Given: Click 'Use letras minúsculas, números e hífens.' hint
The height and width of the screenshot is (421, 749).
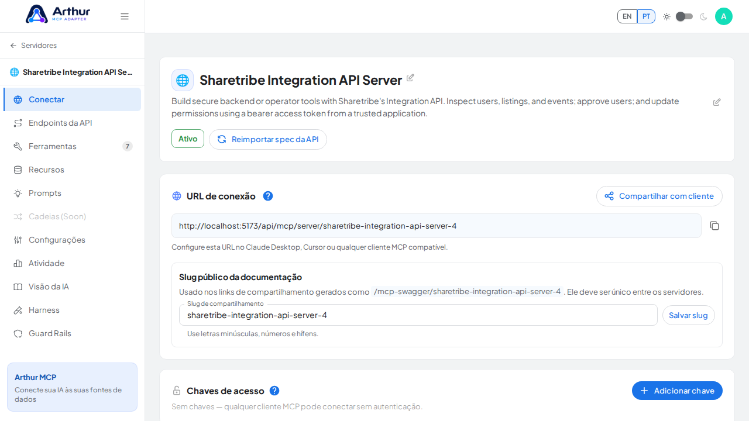Looking at the screenshot, I should coord(253,334).
